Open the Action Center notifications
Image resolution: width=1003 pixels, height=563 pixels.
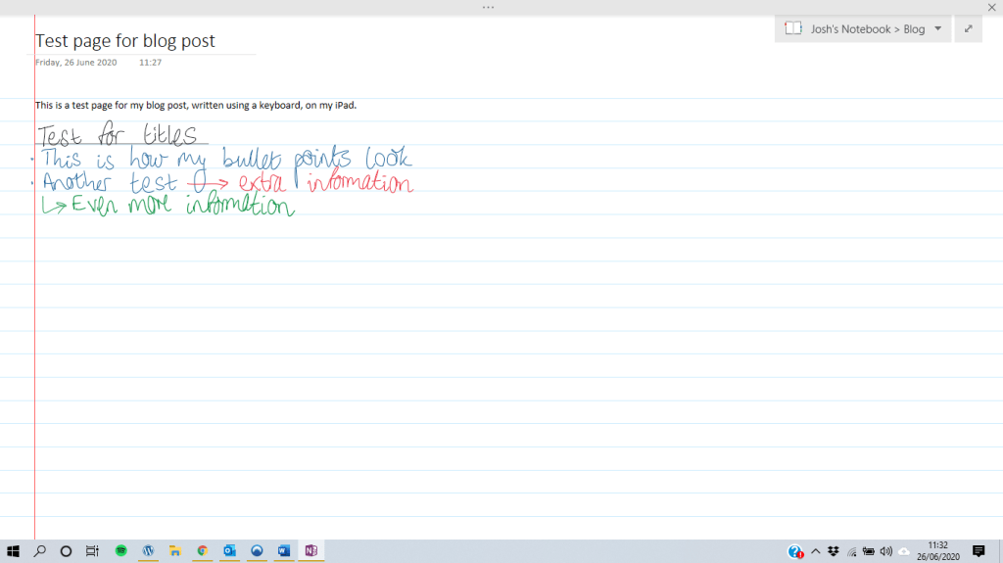[978, 551]
